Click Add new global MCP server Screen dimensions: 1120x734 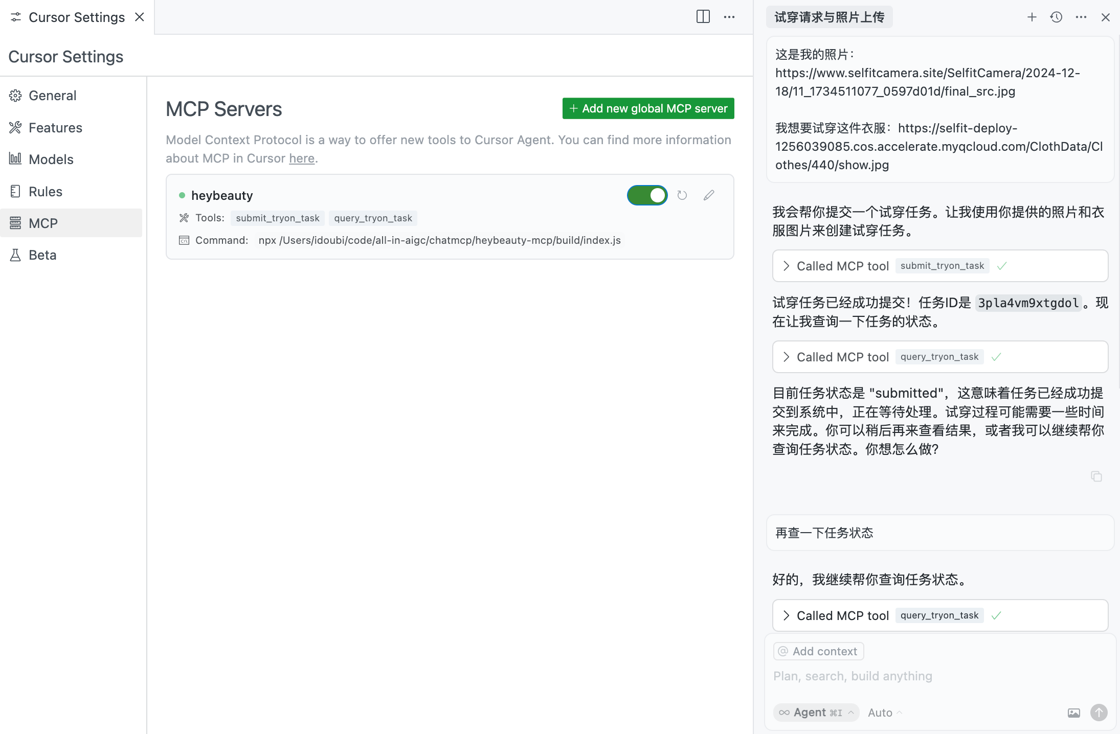(x=648, y=108)
